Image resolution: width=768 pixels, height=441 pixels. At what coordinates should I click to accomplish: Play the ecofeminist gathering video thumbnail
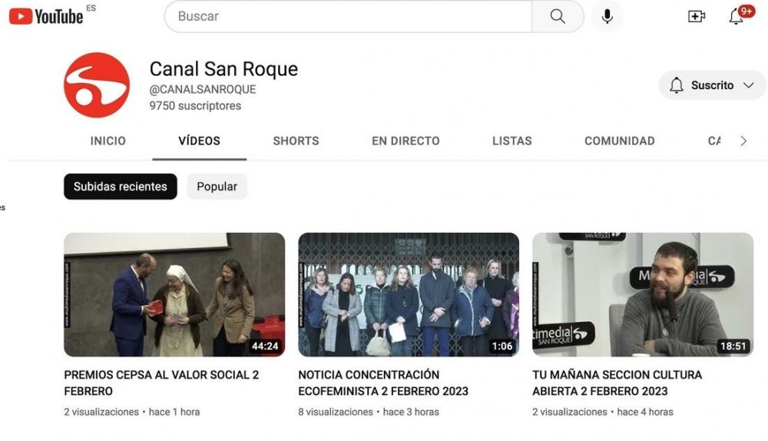click(409, 294)
